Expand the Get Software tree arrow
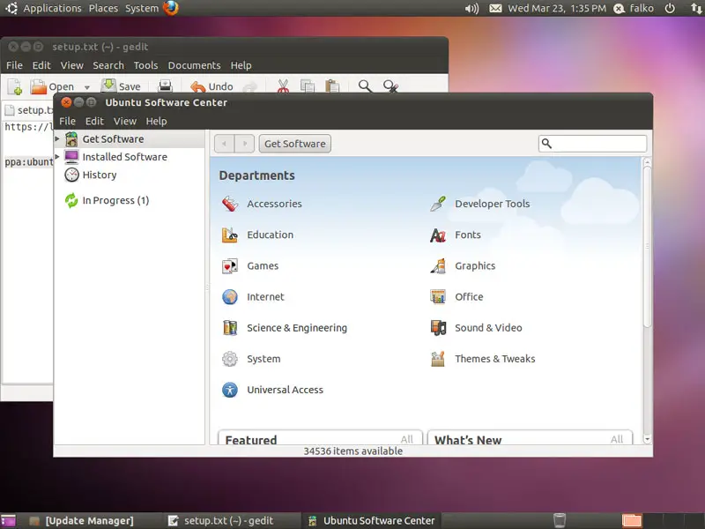 click(x=57, y=139)
